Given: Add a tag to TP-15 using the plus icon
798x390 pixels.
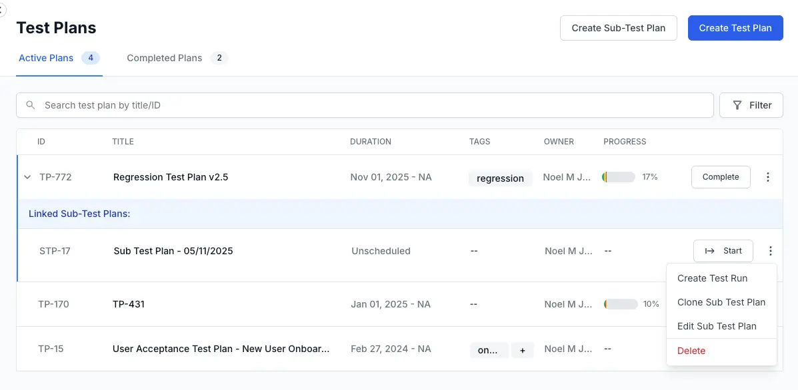Looking at the screenshot, I should [x=523, y=349].
